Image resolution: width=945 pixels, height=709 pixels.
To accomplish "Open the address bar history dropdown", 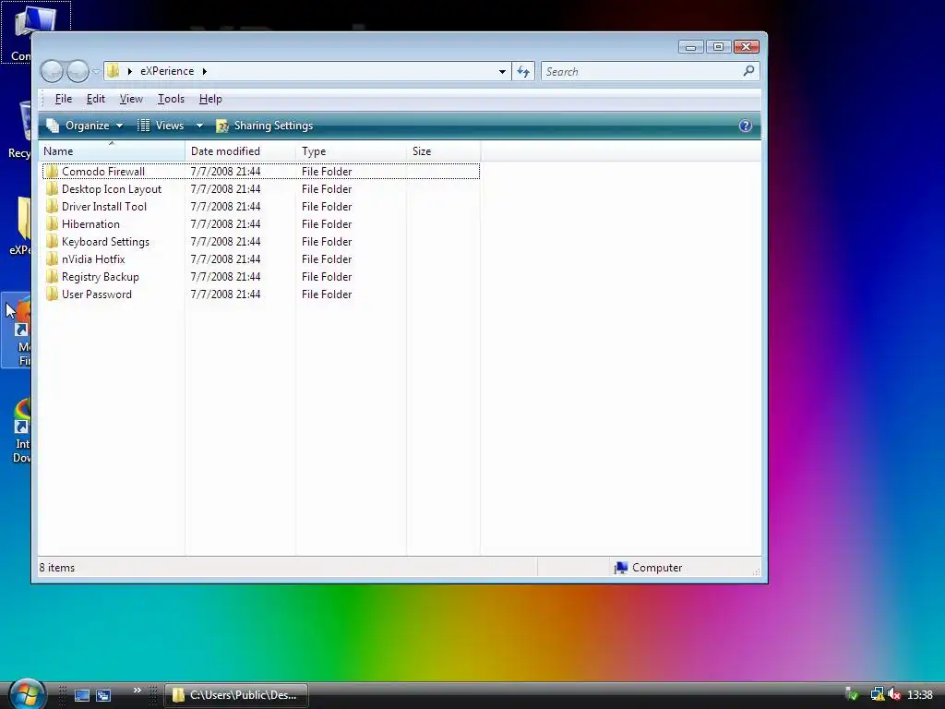I will click(502, 71).
